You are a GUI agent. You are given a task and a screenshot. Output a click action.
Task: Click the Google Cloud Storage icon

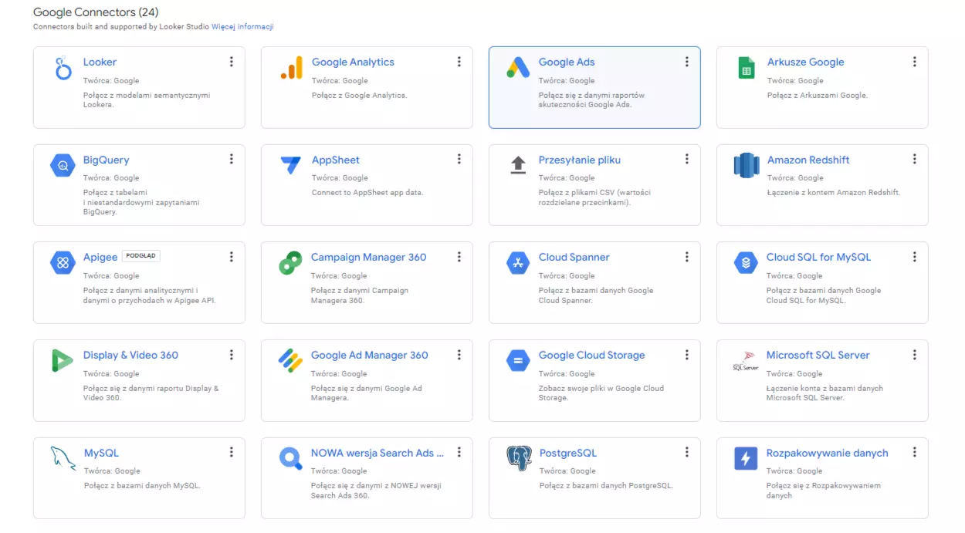pyautogui.click(x=518, y=360)
